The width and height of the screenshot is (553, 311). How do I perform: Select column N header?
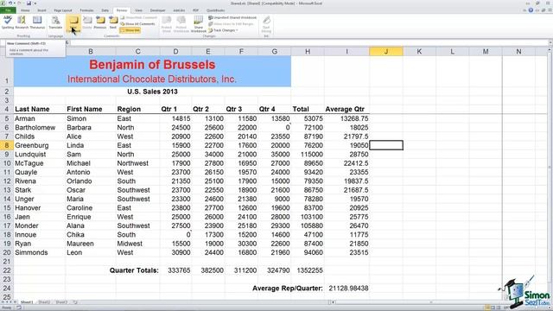518,52
